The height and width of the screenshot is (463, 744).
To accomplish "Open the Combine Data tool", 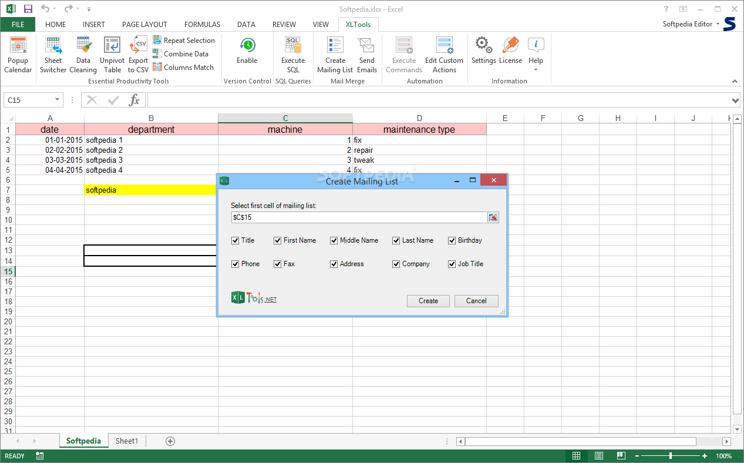I will [x=181, y=53].
